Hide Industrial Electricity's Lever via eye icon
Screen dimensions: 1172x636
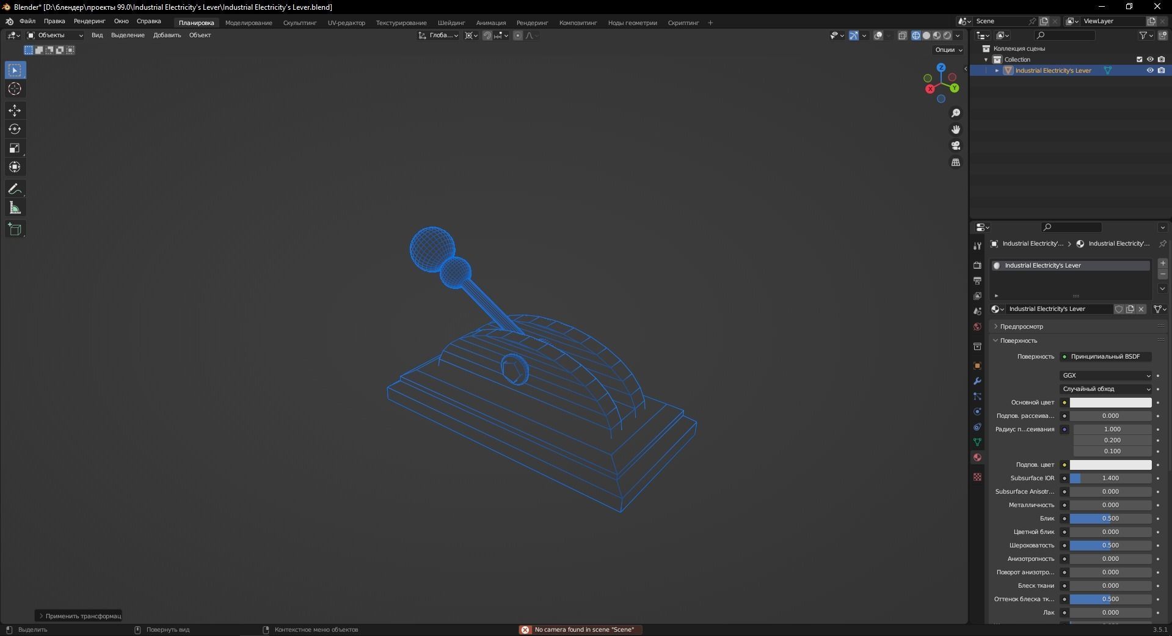tap(1150, 70)
